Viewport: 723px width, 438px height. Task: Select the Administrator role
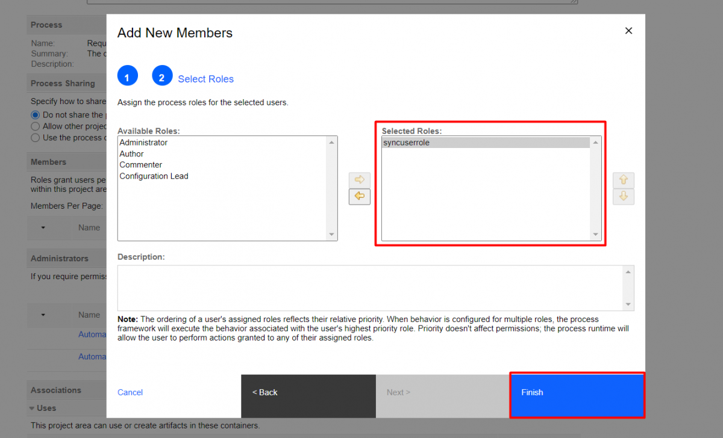[x=143, y=143]
